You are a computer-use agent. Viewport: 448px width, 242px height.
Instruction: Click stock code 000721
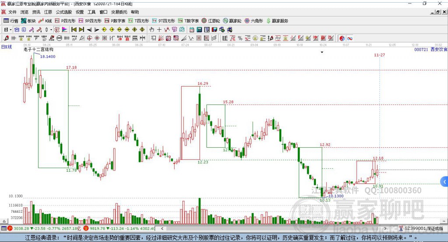[421, 49]
